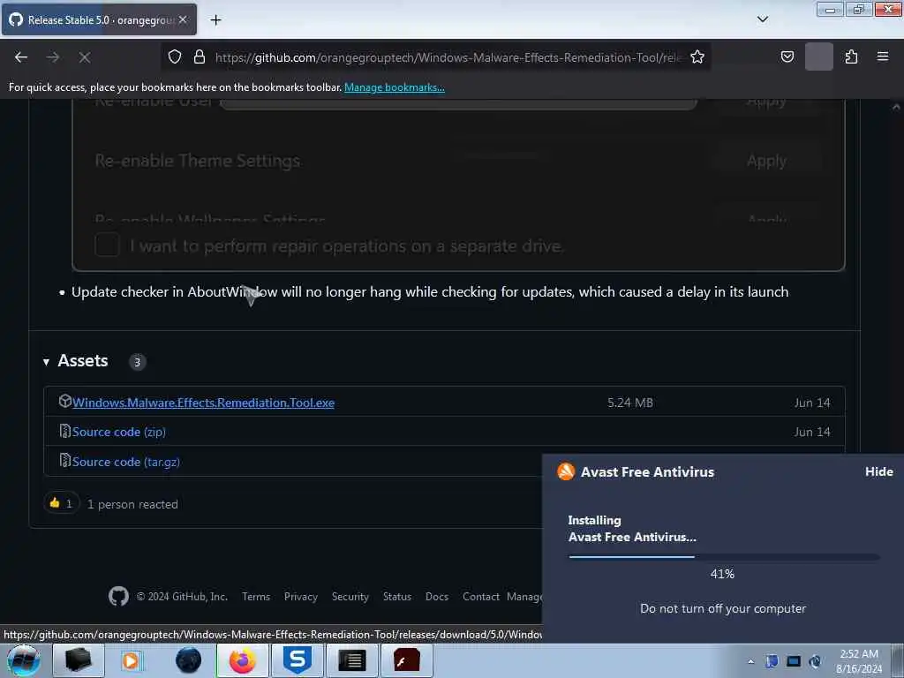Open the Save to Pocket icon
Image resolution: width=904 pixels, height=678 pixels.
787,56
